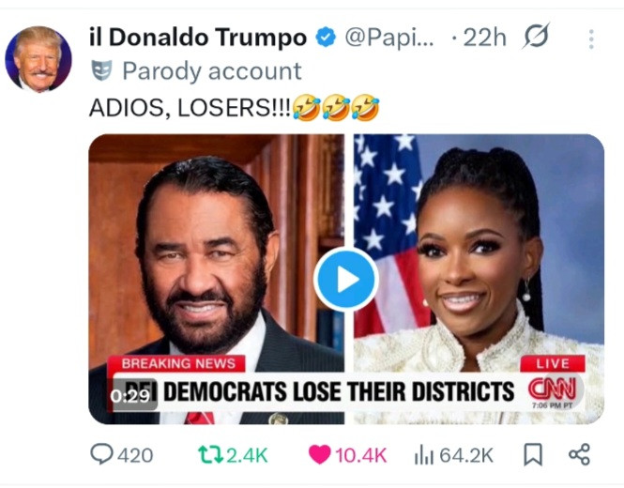Click the blue verified checkmark badge
624x488 pixels.
(x=326, y=37)
